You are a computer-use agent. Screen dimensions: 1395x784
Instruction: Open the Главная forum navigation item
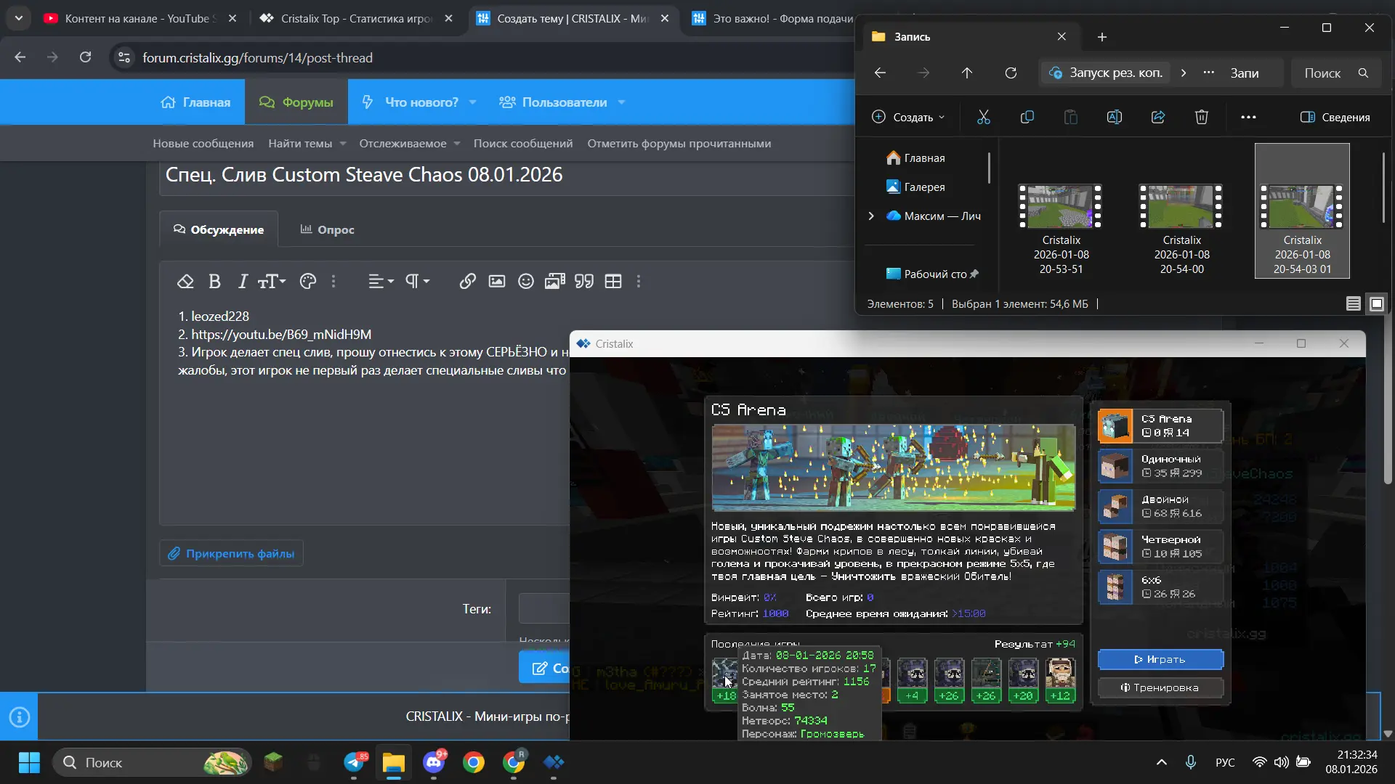pyautogui.click(x=195, y=102)
